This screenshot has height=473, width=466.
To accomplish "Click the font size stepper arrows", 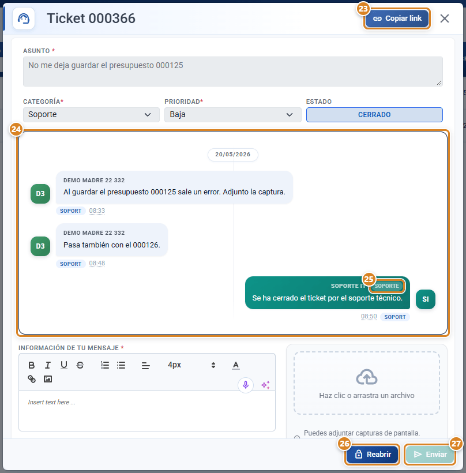I will 213,365.
